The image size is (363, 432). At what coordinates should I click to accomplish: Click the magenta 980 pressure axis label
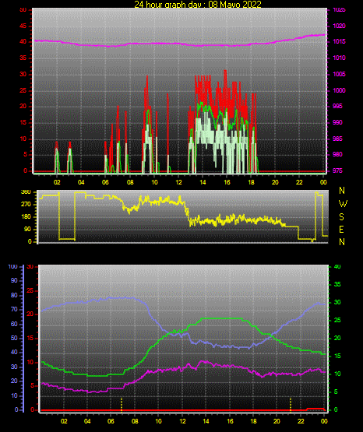coord(337,154)
